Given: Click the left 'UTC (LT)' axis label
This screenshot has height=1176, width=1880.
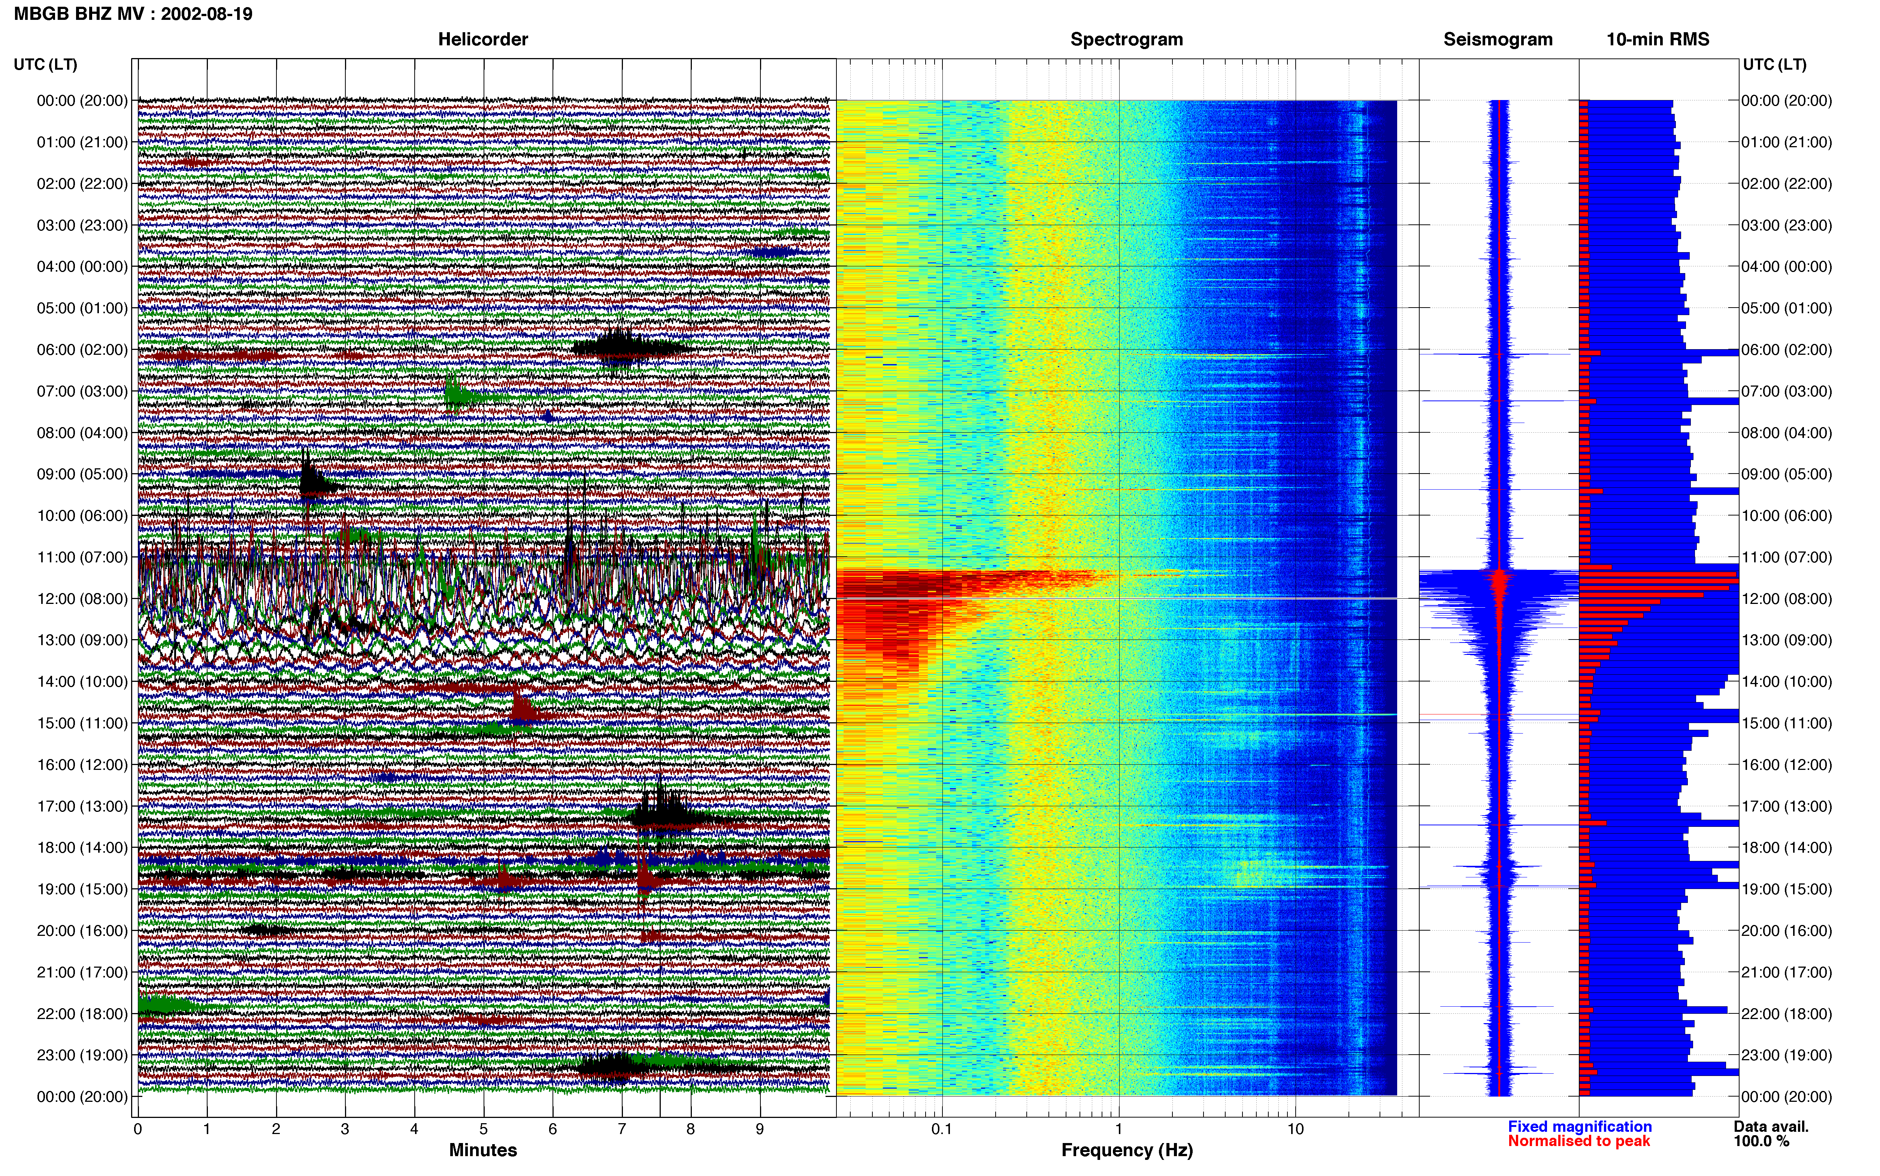Looking at the screenshot, I should tap(46, 64).
